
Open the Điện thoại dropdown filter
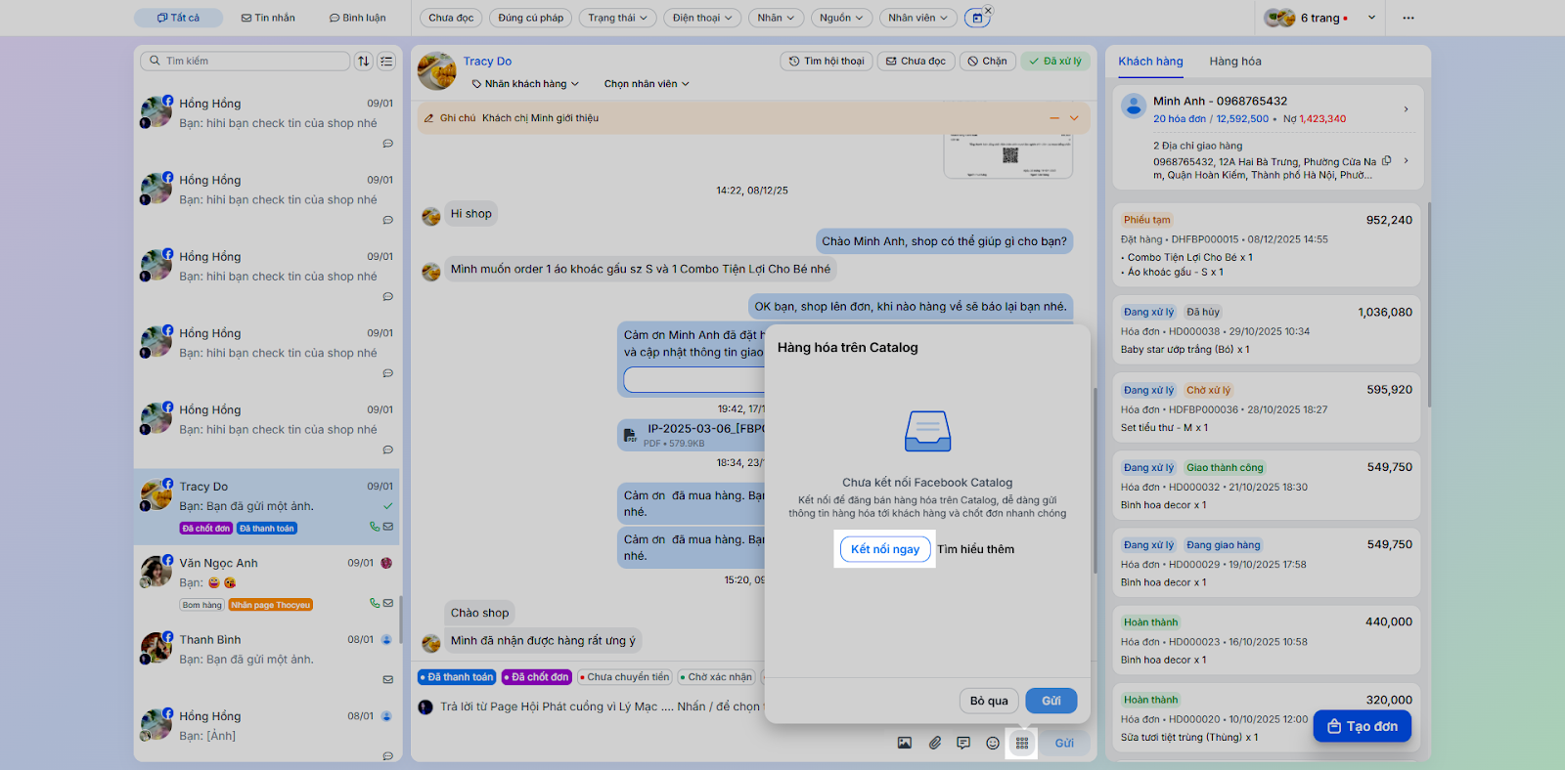point(702,18)
